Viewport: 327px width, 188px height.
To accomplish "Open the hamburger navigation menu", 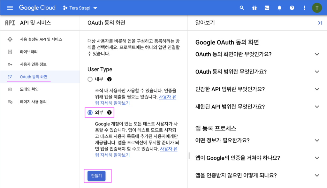I will pos(10,8).
